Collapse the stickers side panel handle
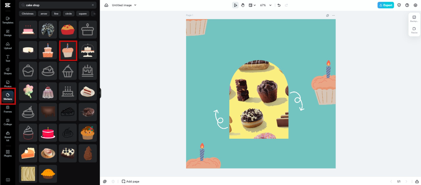 [x=100, y=93]
